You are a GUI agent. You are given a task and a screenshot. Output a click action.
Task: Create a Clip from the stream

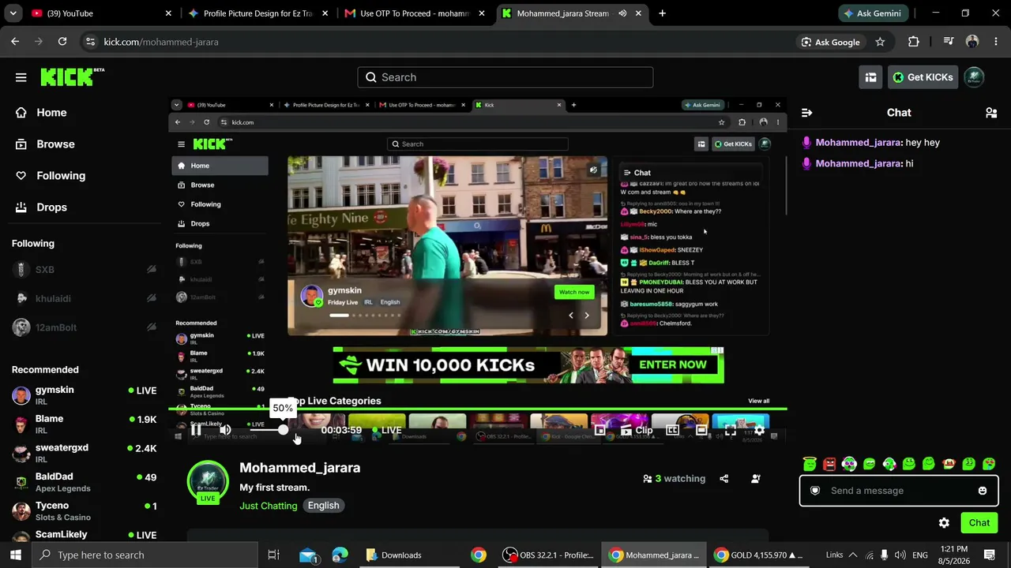pos(637,430)
